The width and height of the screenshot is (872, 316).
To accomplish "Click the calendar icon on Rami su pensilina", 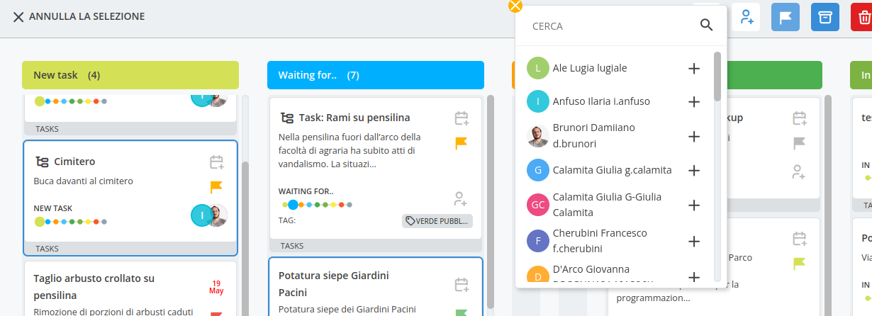I will pyautogui.click(x=462, y=118).
